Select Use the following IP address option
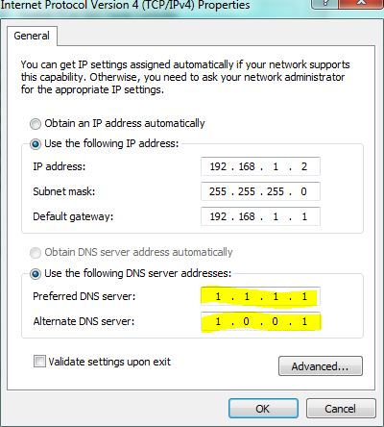This screenshot has width=384, height=427. [x=36, y=144]
